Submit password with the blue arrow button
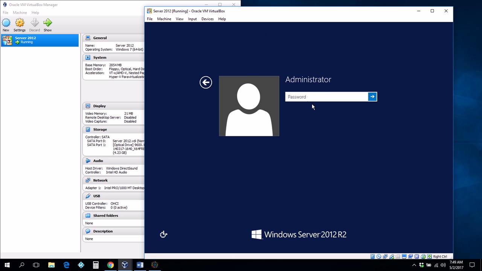Viewport: 482px width, 271px height. click(372, 97)
